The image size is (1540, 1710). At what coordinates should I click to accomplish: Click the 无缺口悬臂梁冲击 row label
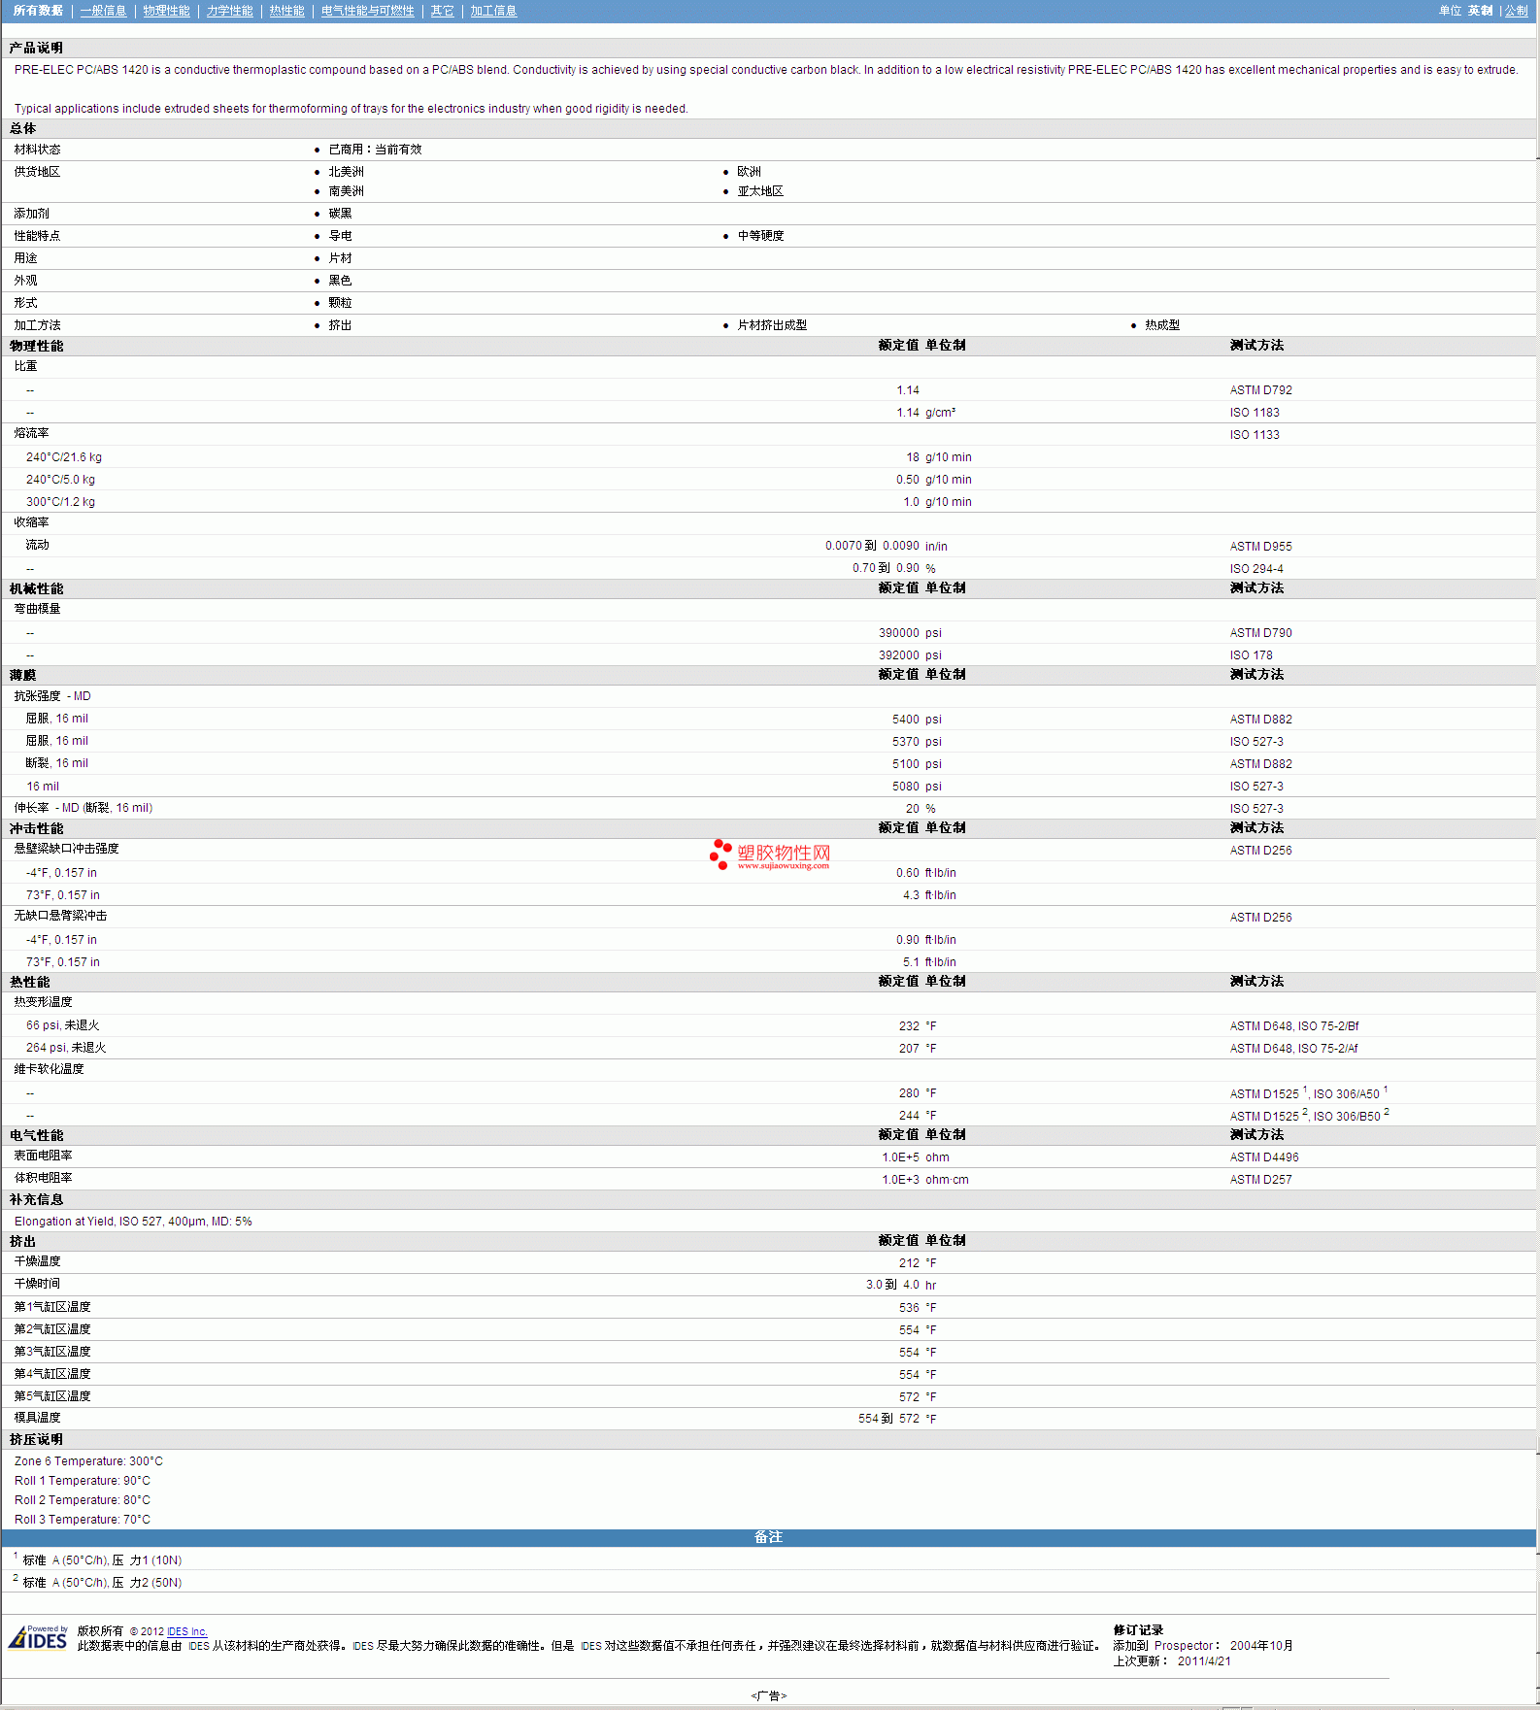pos(60,916)
